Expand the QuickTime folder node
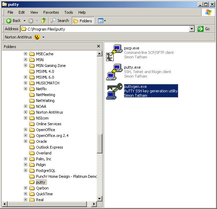 click(x=25, y=194)
